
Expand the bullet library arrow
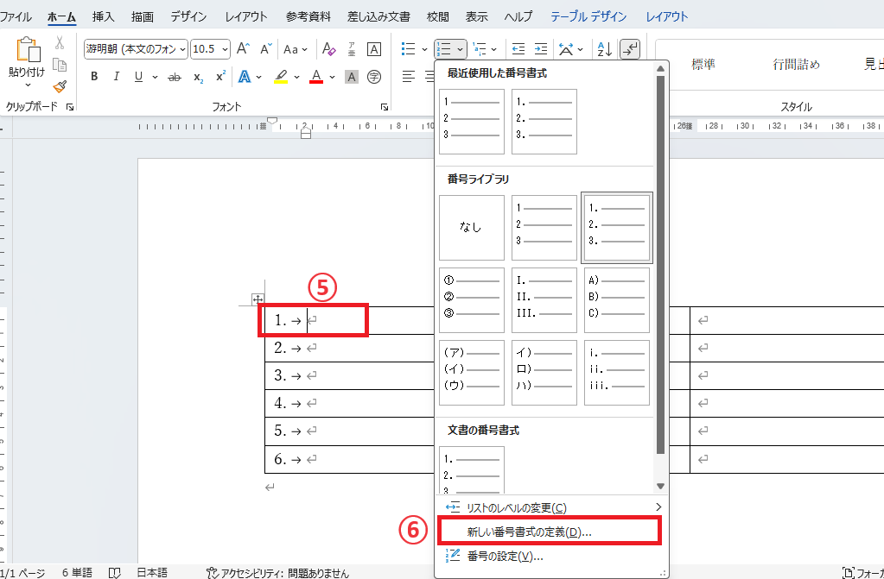click(424, 49)
